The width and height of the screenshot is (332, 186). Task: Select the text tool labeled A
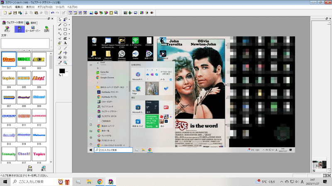pyautogui.click(x=65, y=43)
